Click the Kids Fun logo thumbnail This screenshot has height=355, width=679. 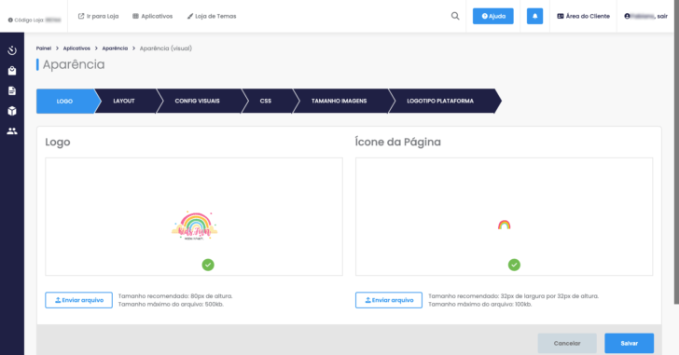coord(194,225)
